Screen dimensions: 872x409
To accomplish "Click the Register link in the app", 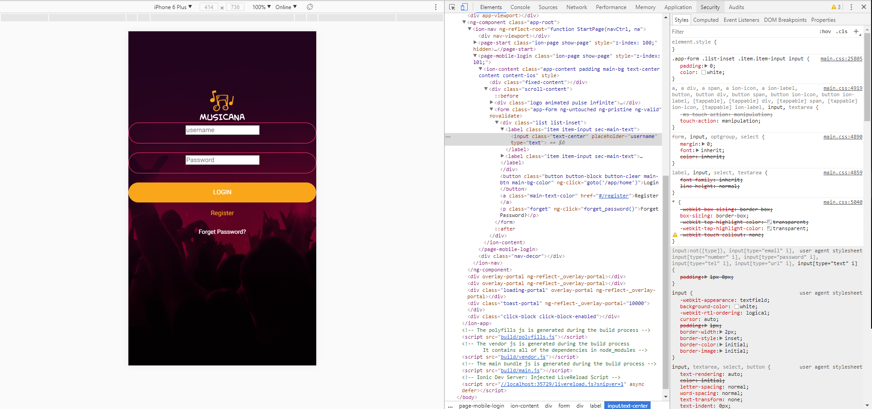I will (x=222, y=213).
